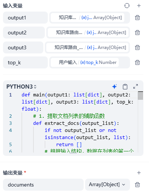149x194 pixels.
Task: Click the def extract_docs code line
Action: 76,123
